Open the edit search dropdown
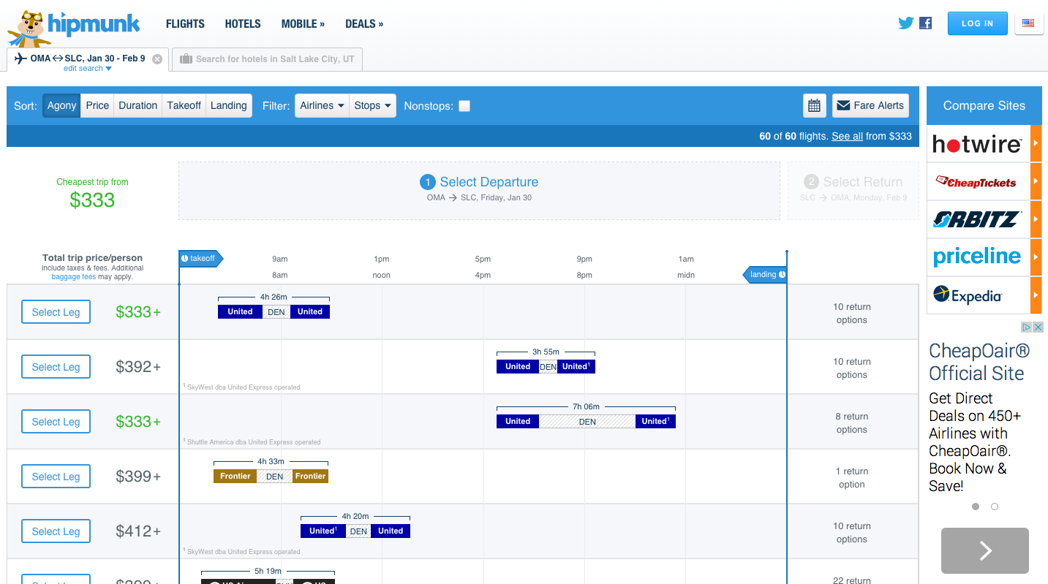Screen dimensions: 1048x584 tap(88, 69)
